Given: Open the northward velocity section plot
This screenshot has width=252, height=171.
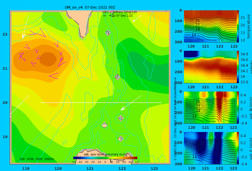Looking at the screenshot, I should [210, 107].
